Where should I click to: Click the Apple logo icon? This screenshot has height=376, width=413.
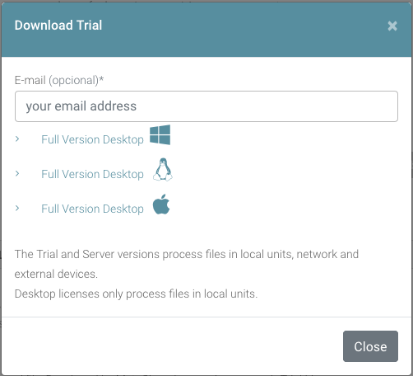(x=161, y=204)
